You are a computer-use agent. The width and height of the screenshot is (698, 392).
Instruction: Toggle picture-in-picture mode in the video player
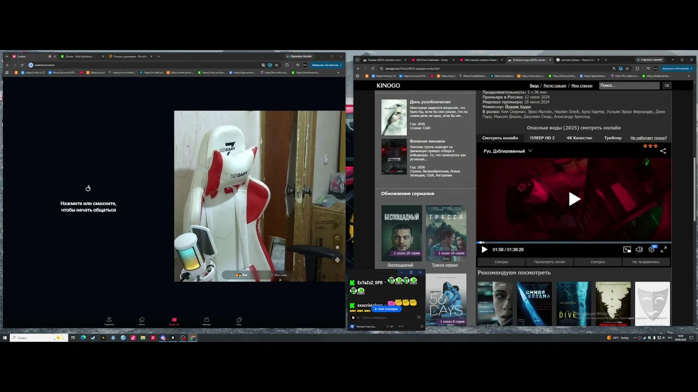coord(627,249)
